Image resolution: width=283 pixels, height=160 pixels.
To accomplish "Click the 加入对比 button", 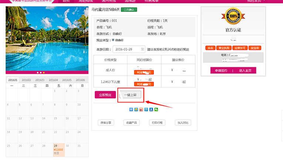I will (x=183, y=123).
